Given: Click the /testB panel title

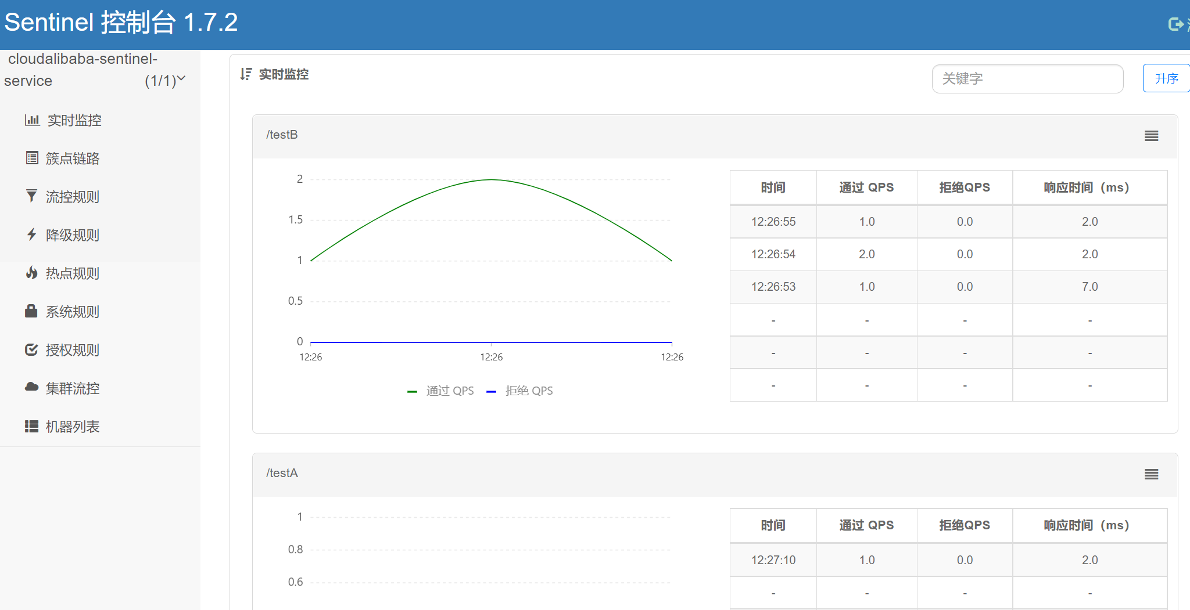Looking at the screenshot, I should tap(282, 135).
